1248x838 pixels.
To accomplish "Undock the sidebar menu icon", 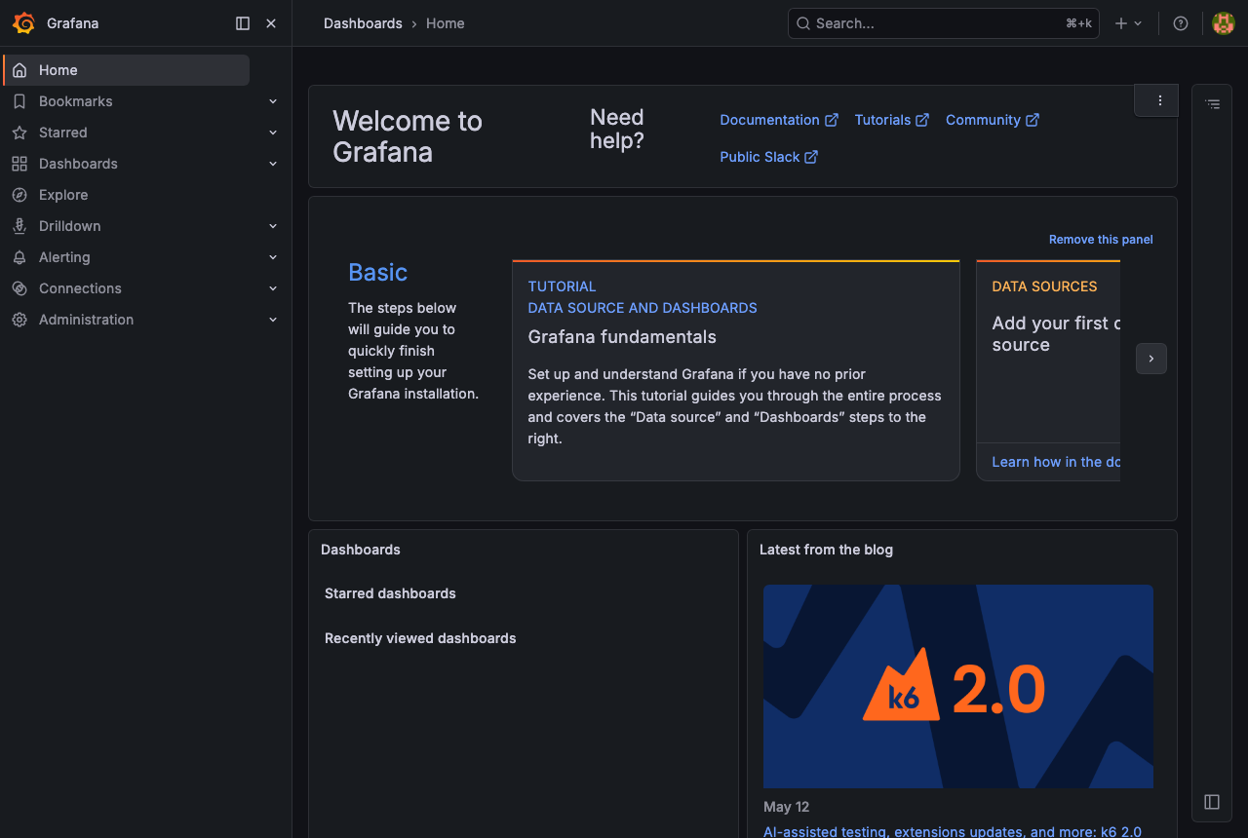I will click(x=243, y=23).
